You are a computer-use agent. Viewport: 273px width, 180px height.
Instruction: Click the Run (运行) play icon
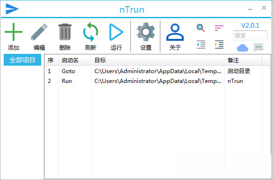click(116, 32)
